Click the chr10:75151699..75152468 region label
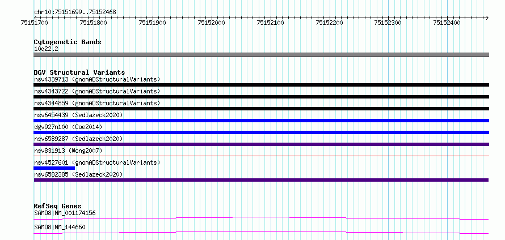The image size is (505, 240). (75, 12)
